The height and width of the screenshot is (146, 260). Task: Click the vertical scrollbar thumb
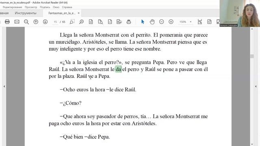[x=252, y=56]
